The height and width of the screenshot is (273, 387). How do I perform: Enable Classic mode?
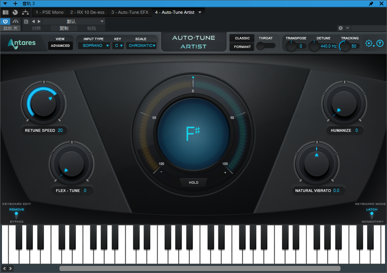242,38
